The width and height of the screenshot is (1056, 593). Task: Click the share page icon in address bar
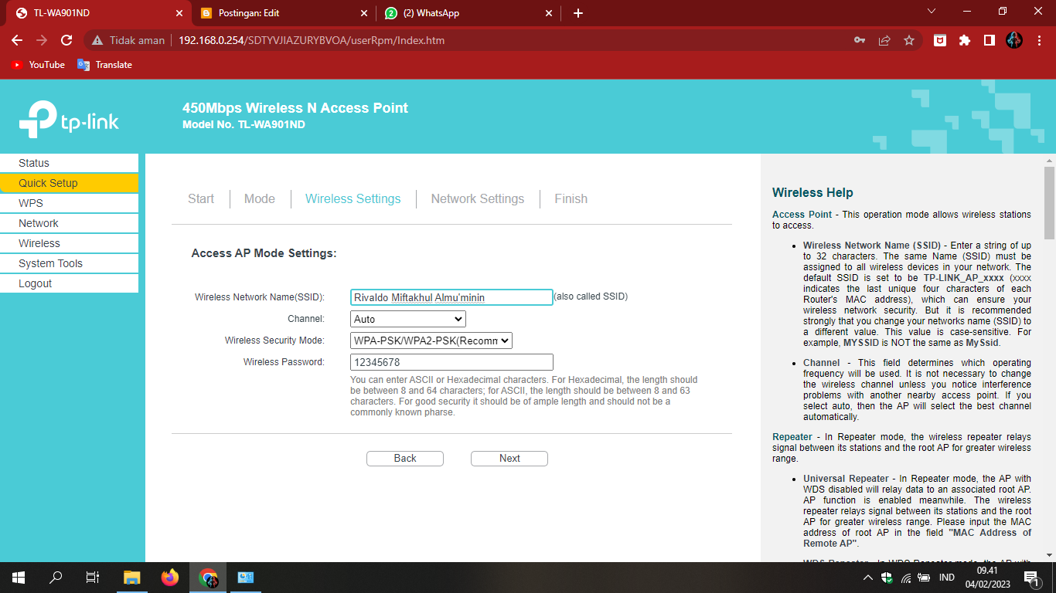884,40
